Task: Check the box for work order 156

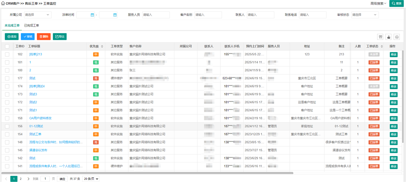Action: click(7, 126)
